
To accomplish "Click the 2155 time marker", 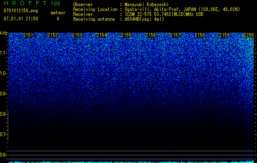I will tap(126, 35).
